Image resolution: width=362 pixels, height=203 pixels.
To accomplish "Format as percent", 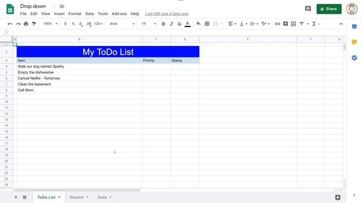I will (x=73, y=24).
